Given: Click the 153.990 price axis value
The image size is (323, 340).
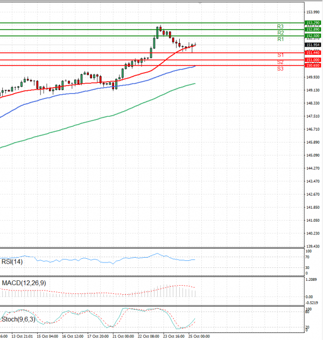Looking at the screenshot, I should 313,12.
